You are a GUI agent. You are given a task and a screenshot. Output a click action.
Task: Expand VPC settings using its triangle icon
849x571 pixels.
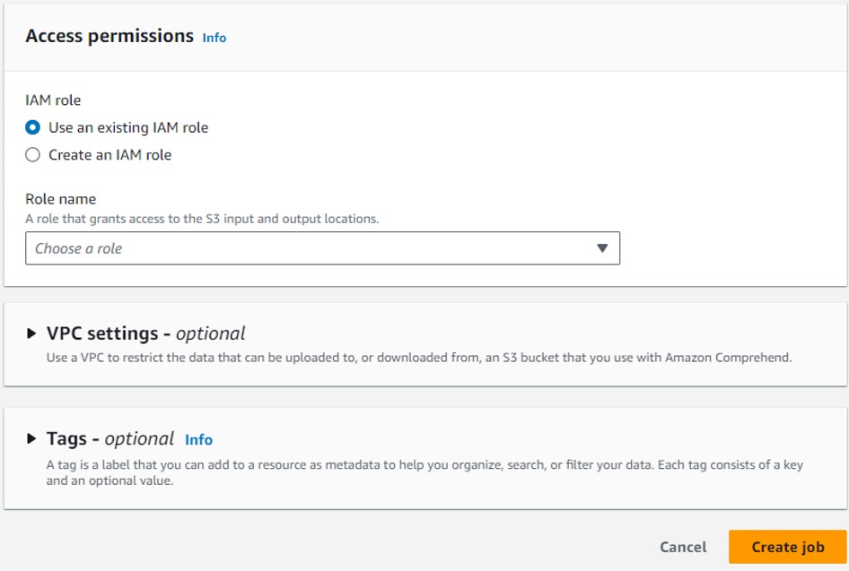click(x=32, y=333)
